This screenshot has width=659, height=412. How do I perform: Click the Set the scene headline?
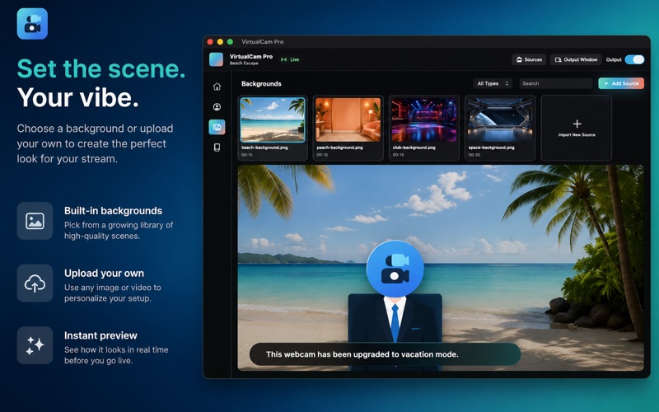click(x=101, y=68)
